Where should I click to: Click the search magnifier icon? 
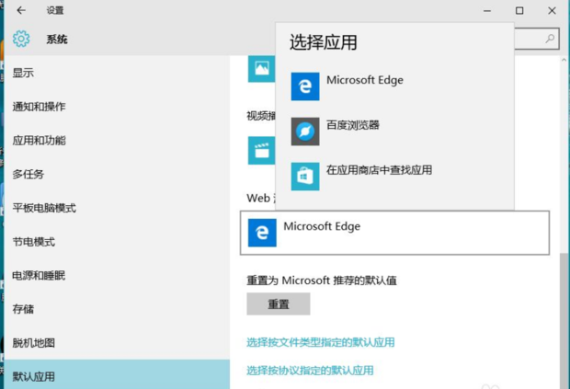tap(551, 39)
